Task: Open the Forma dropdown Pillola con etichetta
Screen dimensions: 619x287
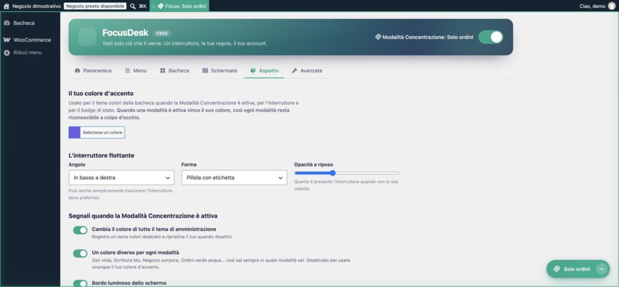Action: pos(234,177)
